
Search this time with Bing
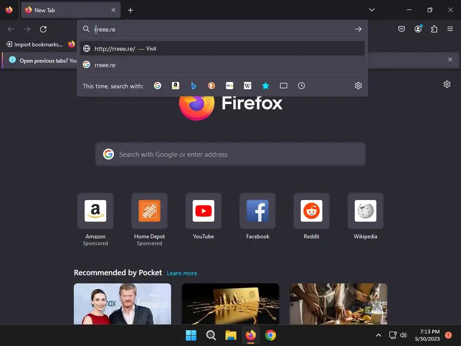194,86
